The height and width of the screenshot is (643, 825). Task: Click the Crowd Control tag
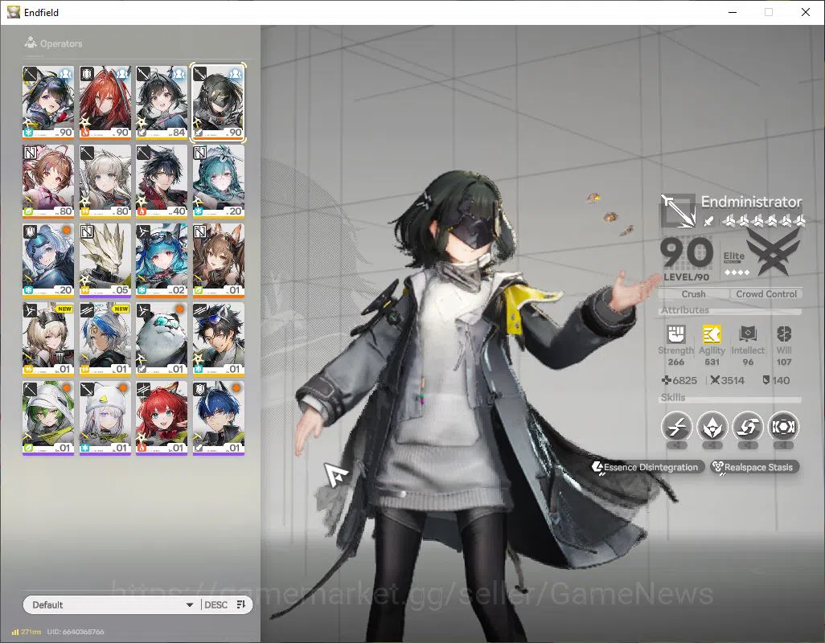pos(766,294)
